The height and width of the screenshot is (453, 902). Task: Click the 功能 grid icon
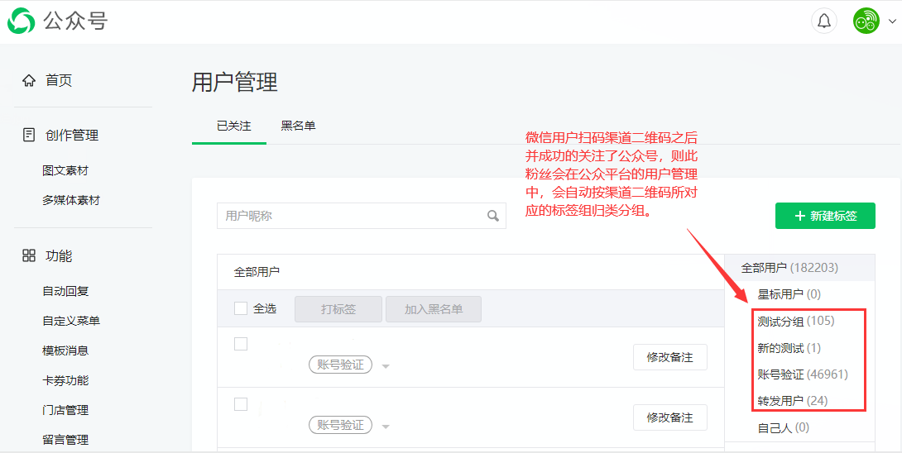(29, 255)
